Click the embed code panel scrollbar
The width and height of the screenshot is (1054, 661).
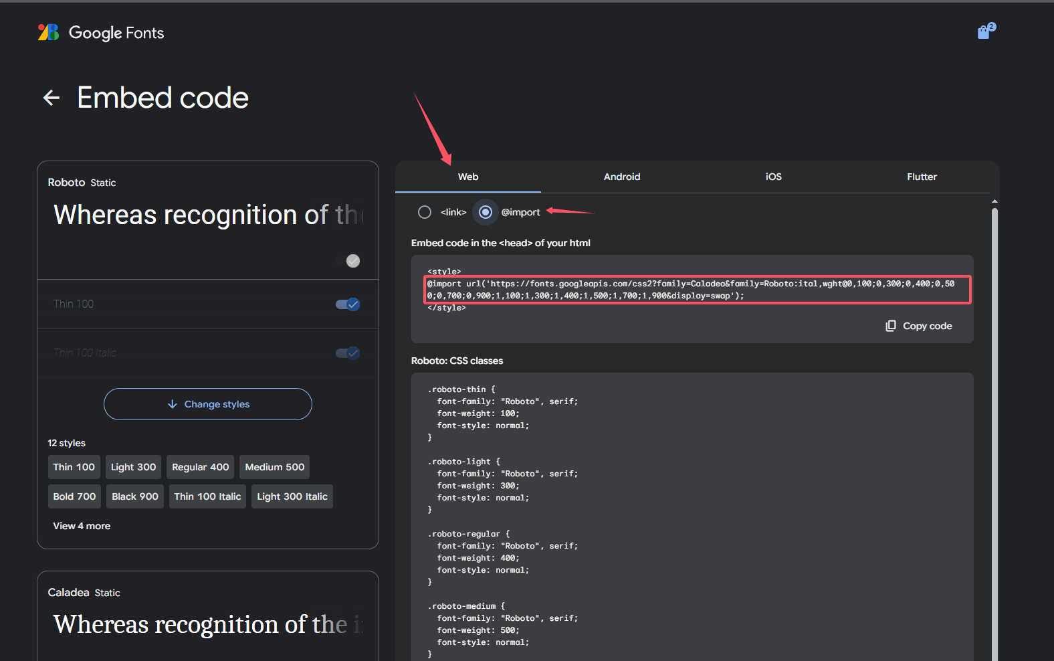coord(994,435)
